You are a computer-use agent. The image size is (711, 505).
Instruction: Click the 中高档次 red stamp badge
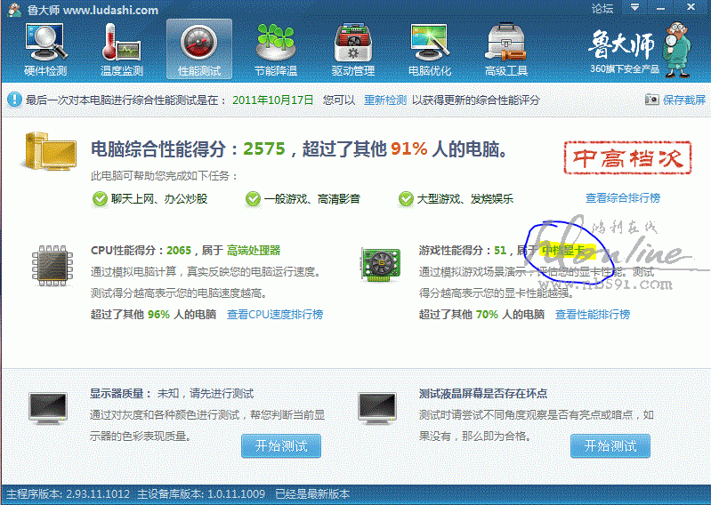pos(627,157)
